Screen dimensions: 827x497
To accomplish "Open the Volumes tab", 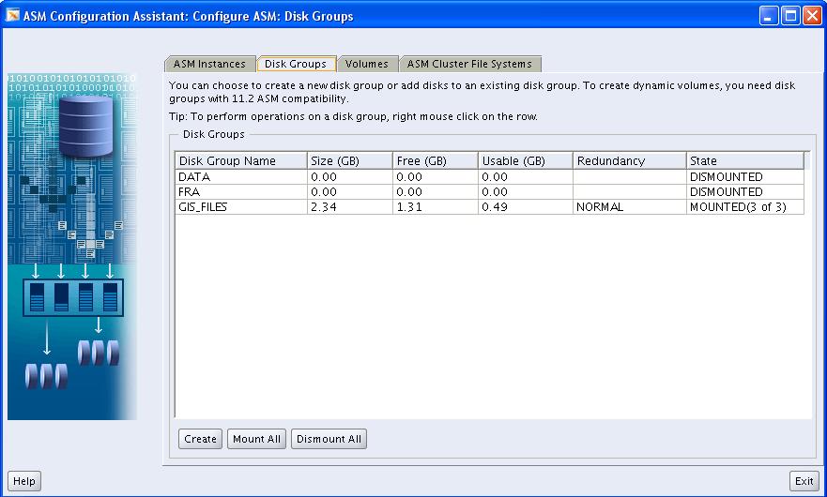I will (x=366, y=64).
